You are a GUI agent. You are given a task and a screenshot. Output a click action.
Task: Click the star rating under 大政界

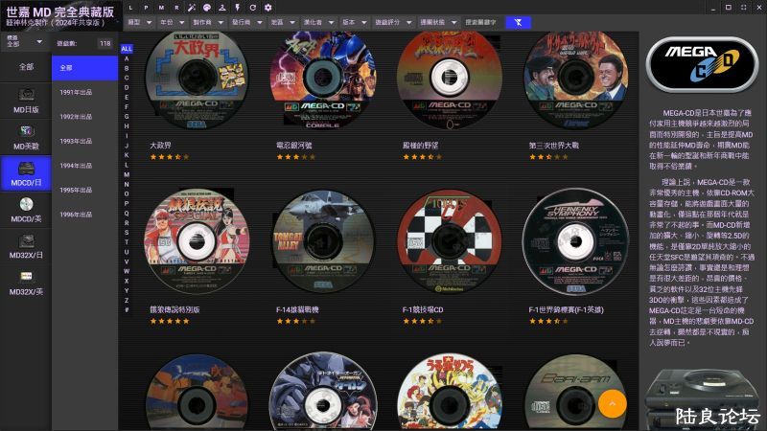pos(170,157)
